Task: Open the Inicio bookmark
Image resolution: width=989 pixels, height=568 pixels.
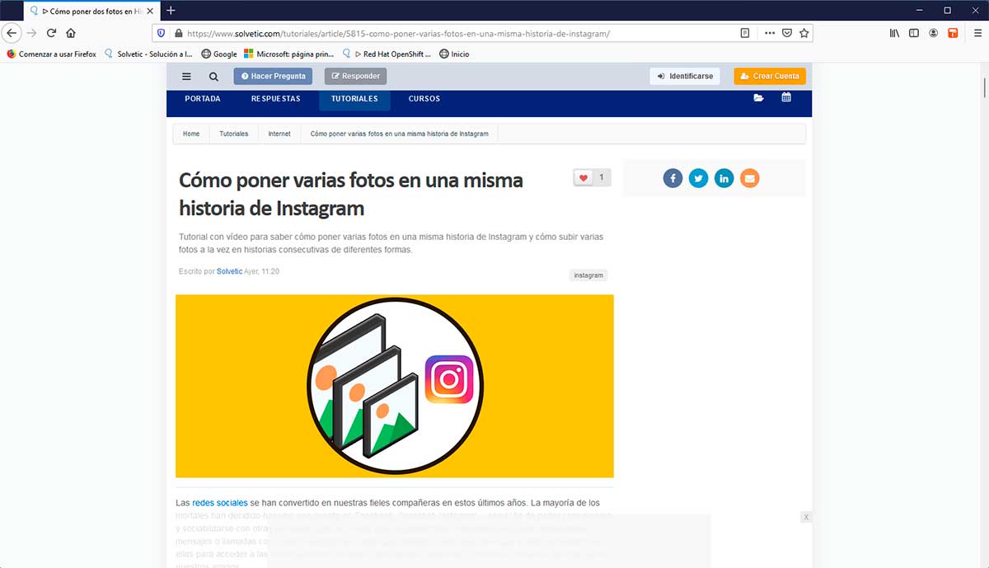Action: click(454, 54)
